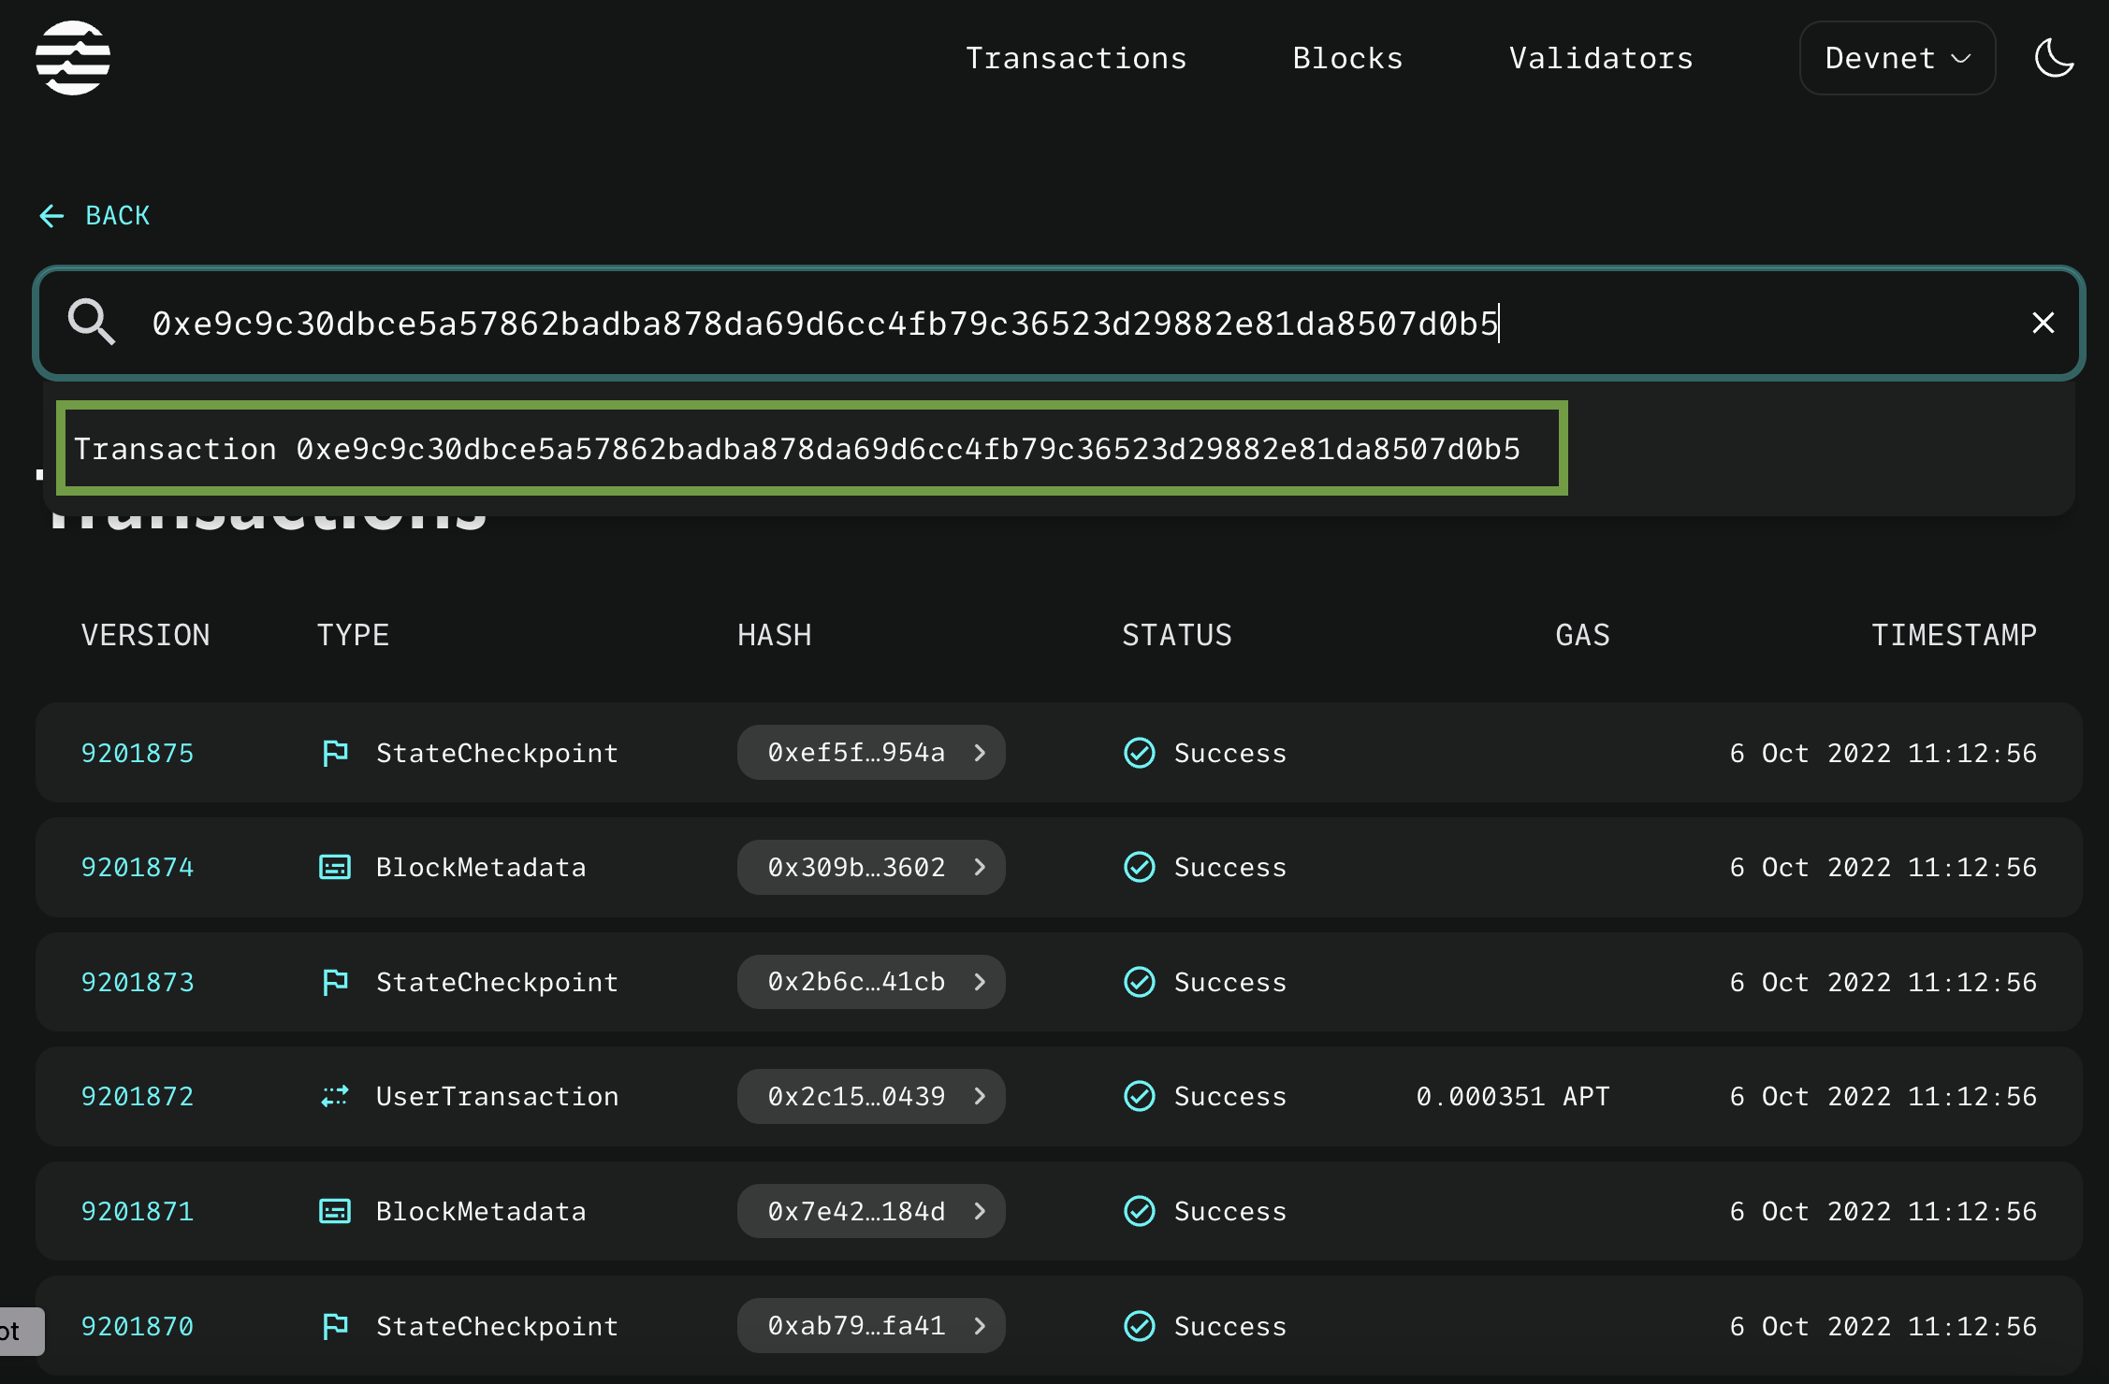Viewport: 2109px width, 1384px height.
Task: Toggle dark mode with the moon icon
Action: [x=2054, y=57]
